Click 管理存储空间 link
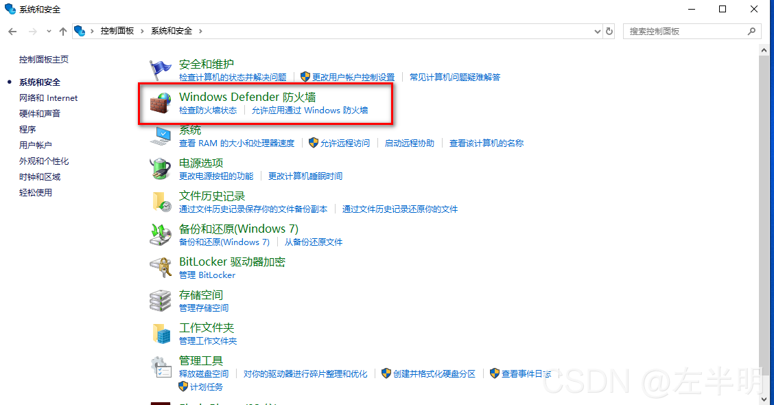774x405 pixels. click(x=203, y=308)
